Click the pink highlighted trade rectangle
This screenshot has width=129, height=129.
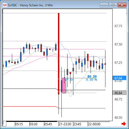(64, 85)
